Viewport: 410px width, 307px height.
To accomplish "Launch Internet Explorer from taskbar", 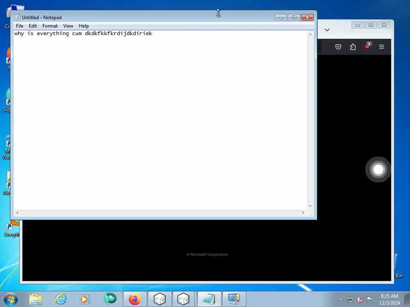I will pos(60,299).
